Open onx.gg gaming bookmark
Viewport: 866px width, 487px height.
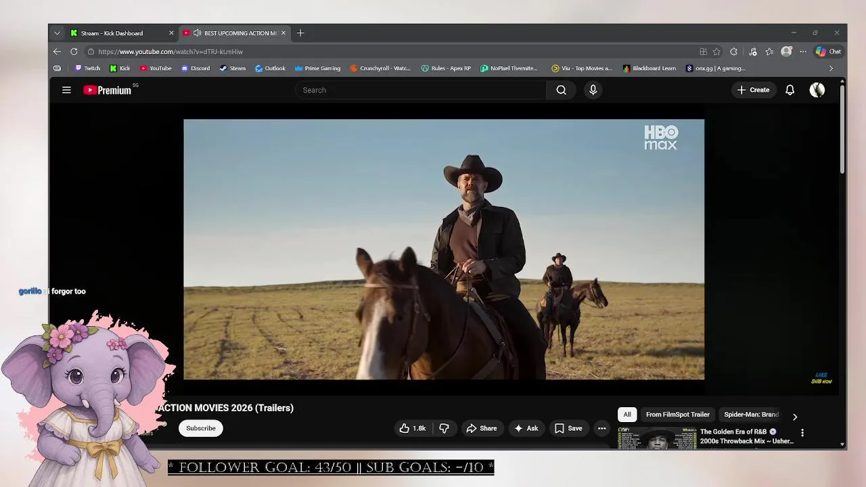(715, 68)
